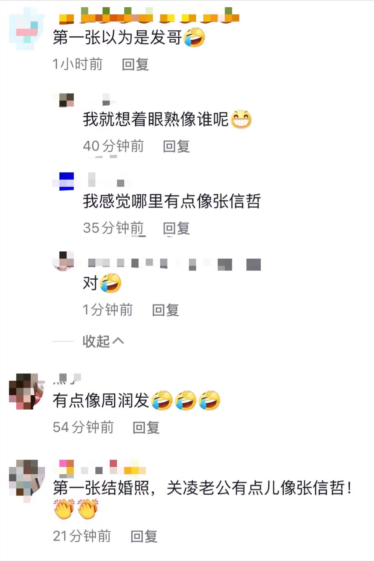374x561 pixels.
Task: Open avatar of the '对' replier
Action: coord(63,261)
